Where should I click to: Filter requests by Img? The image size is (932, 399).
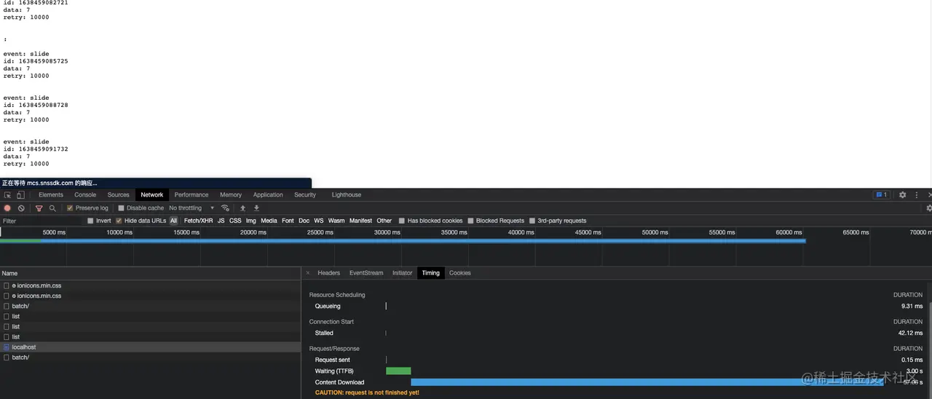251,221
